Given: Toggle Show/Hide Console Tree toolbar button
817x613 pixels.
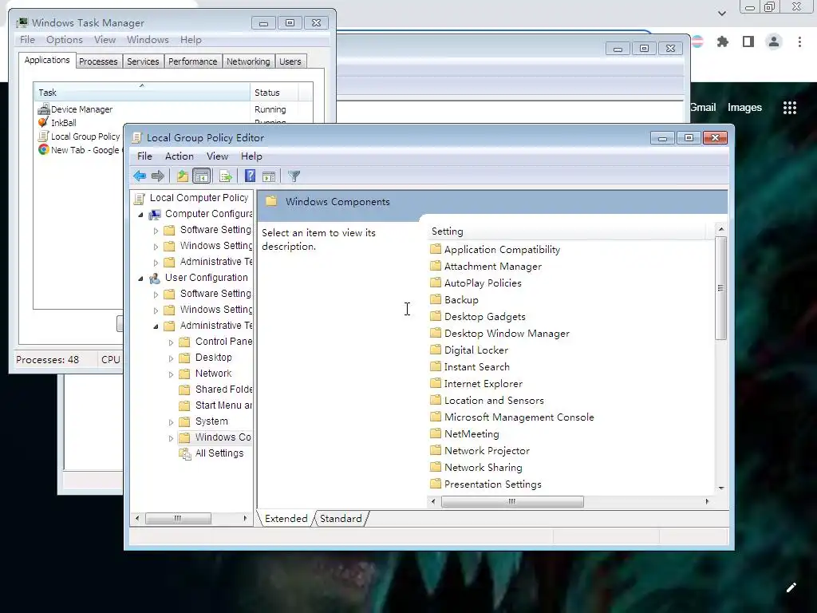Looking at the screenshot, I should [x=202, y=176].
